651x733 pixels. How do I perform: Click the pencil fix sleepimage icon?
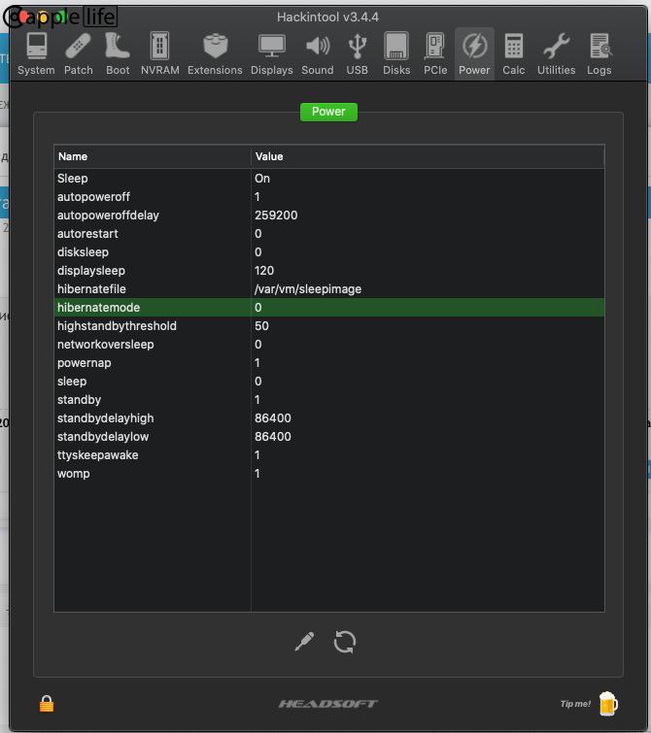[305, 642]
